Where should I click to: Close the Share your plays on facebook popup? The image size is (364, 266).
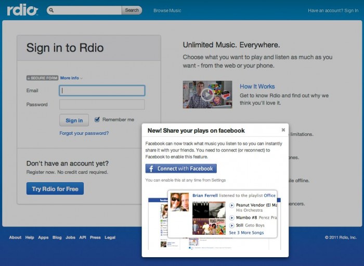point(283,130)
